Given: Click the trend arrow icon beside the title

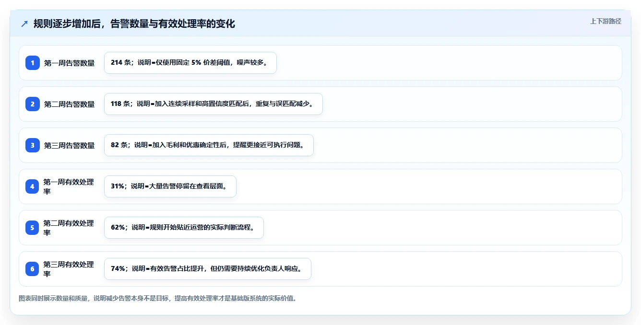Looking at the screenshot, I should coord(24,23).
